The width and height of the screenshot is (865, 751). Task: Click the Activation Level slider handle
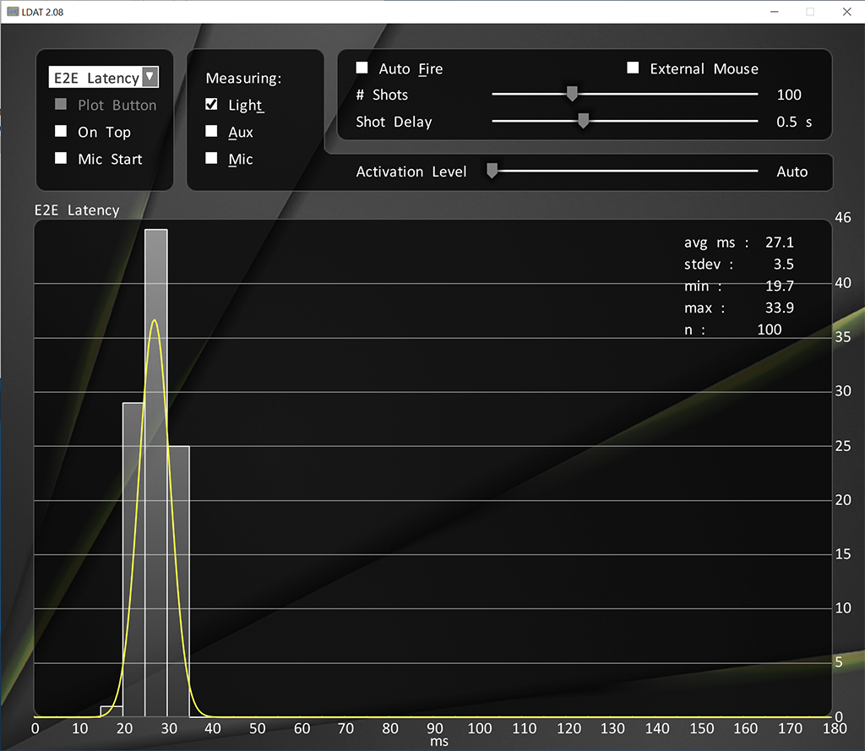pos(492,171)
